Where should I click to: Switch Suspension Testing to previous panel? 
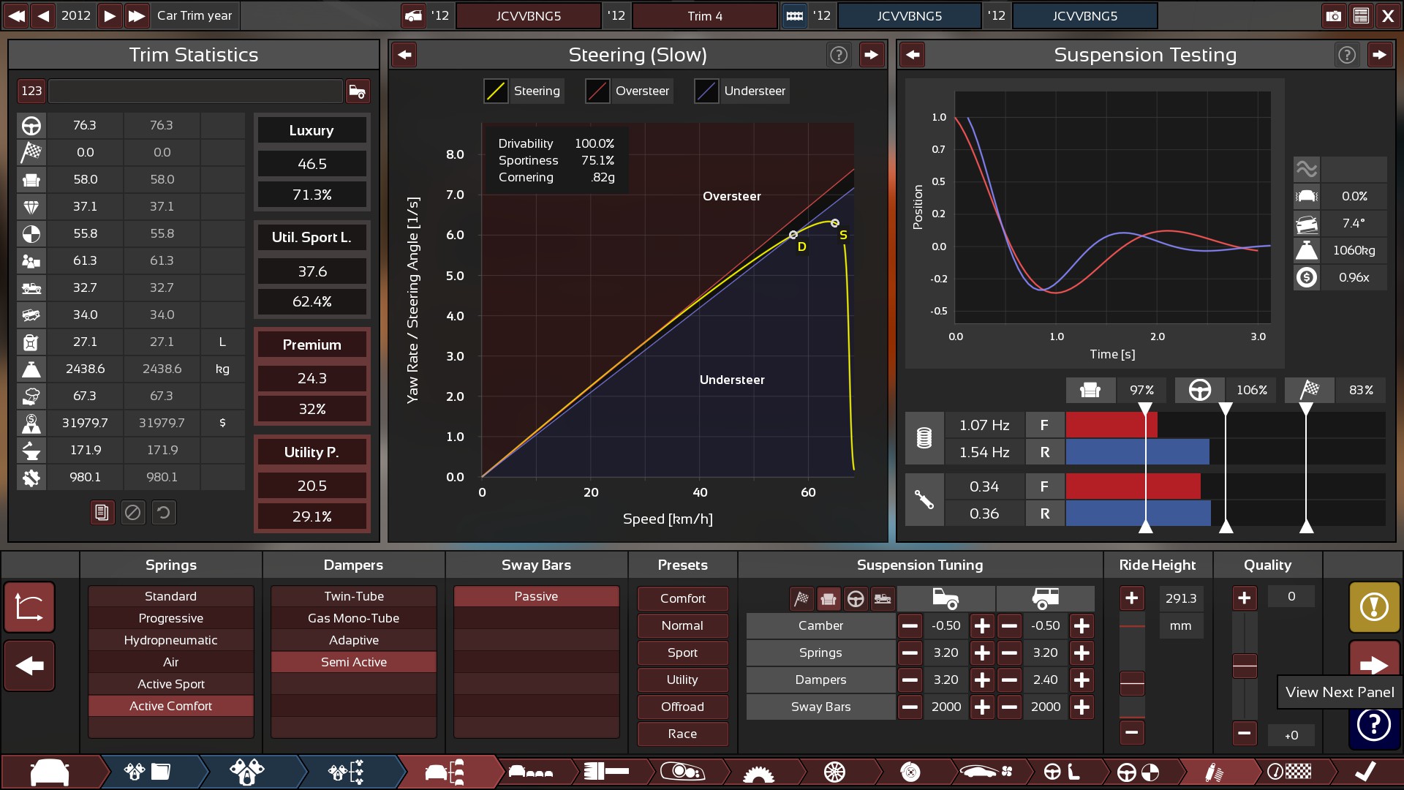pos(912,55)
